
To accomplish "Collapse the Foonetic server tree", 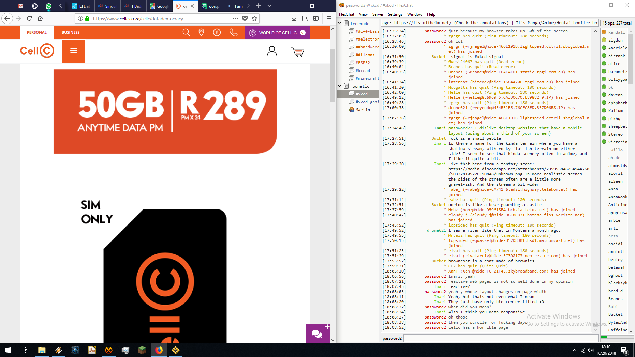I will 340,86.
